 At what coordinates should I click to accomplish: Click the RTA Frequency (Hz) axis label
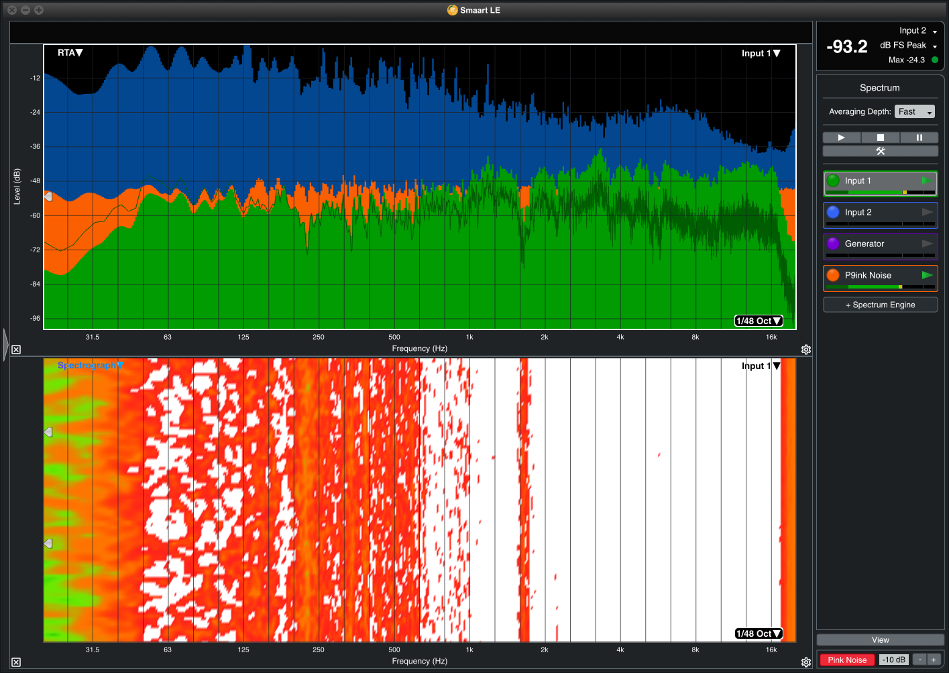(420, 349)
